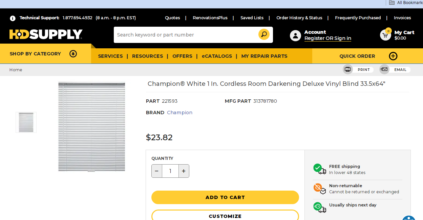Click Register OR Sign in

pos(327,38)
